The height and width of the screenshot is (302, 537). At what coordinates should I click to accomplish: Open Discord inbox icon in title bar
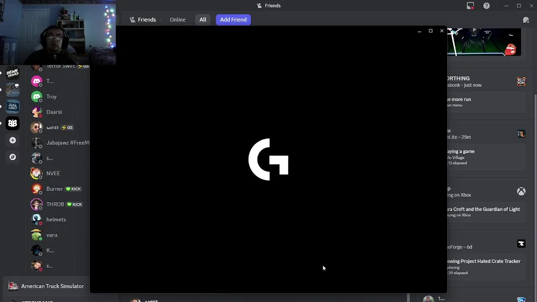click(470, 5)
